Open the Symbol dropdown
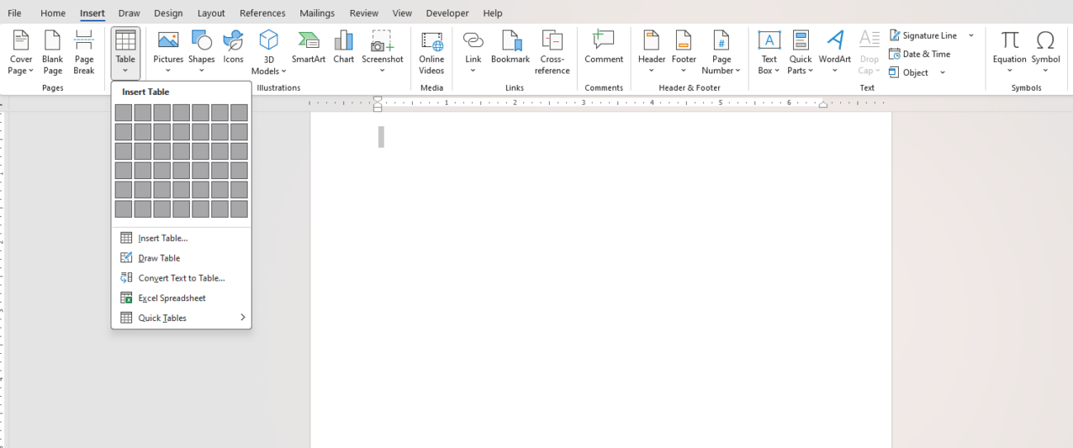 point(1046,53)
